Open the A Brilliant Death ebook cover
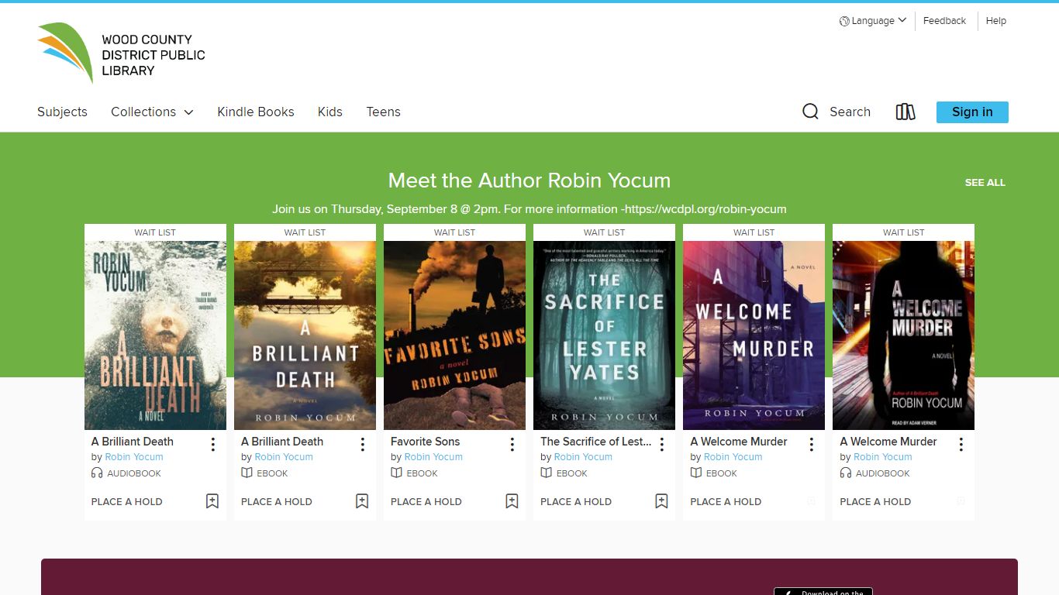The image size is (1059, 595). click(305, 335)
